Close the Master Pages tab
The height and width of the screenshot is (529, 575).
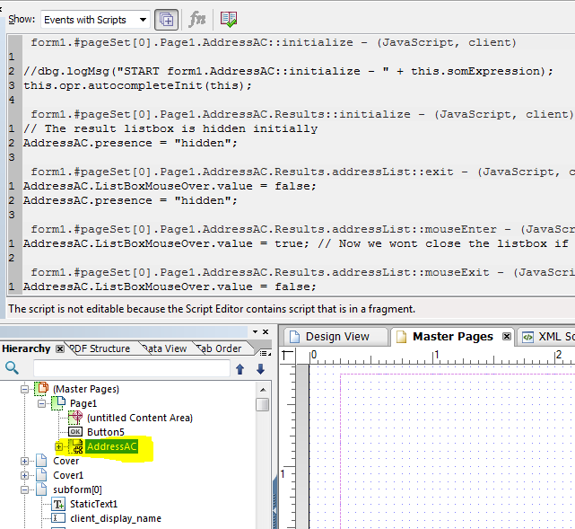[x=506, y=337]
